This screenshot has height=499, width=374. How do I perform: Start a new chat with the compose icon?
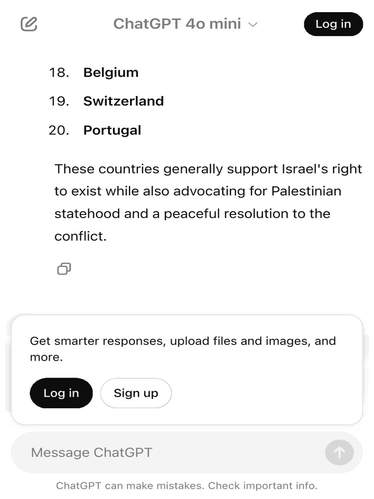[29, 24]
